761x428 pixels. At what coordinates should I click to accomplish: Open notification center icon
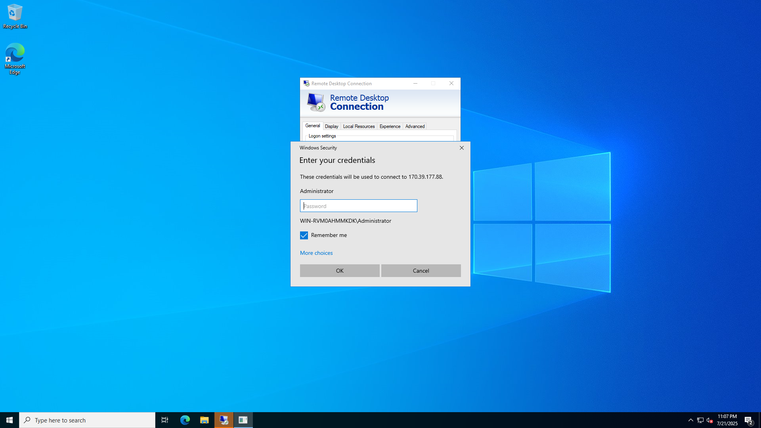click(748, 420)
